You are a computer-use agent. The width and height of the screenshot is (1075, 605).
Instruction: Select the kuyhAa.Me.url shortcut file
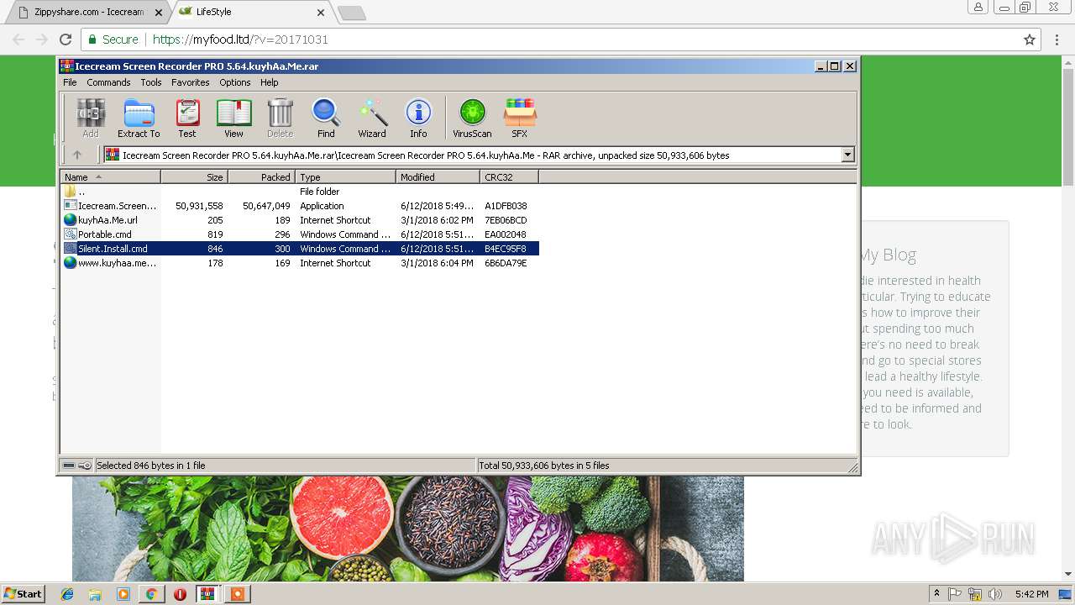[x=101, y=220]
